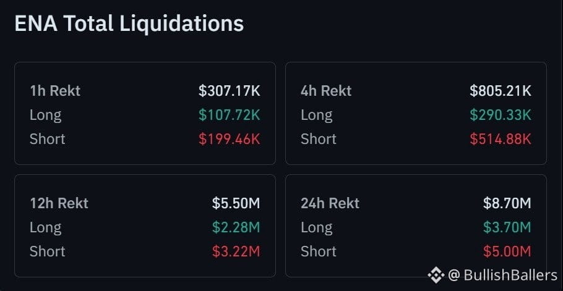
Task: Click the ENA Total Liquidations heading
Action: (x=129, y=23)
